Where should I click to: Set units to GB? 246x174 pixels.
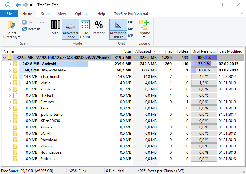pos(130,22)
